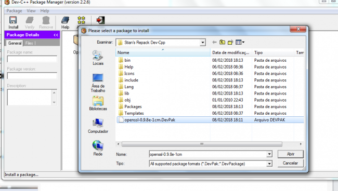This screenshot has width=338, height=191.
Task: Switch to the Files tab
Action: coord(29,43)
